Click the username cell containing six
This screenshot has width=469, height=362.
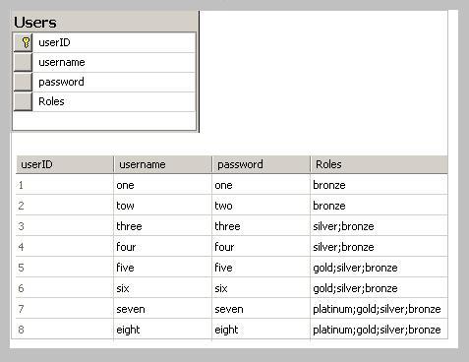[162, 288]
